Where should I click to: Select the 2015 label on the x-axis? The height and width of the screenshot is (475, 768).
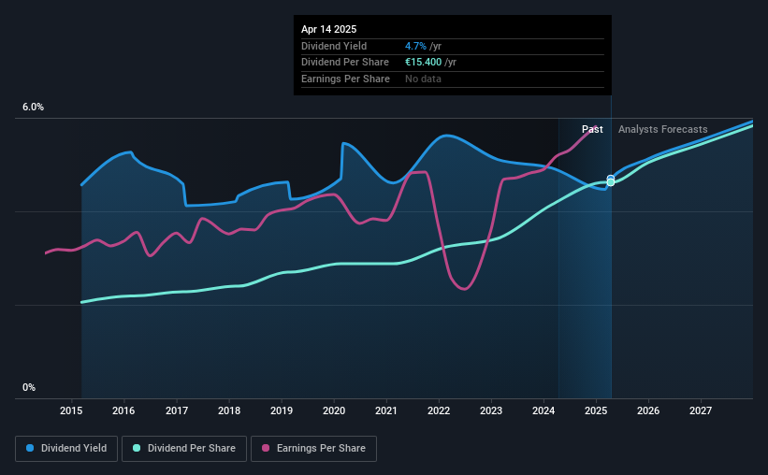[x=71, y=410]
